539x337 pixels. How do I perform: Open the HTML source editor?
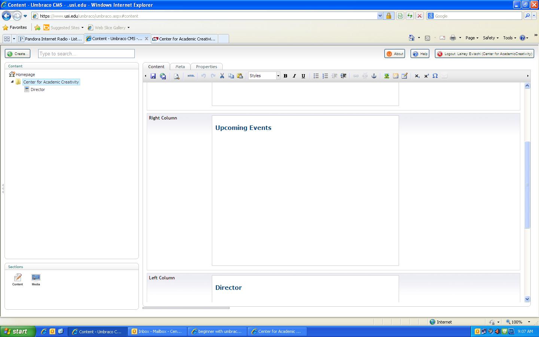click(x=191, y=76)
